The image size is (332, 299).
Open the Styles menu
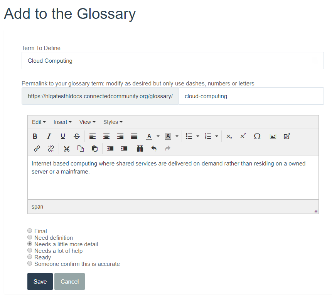pyautogui.click(x=113, y=122)
